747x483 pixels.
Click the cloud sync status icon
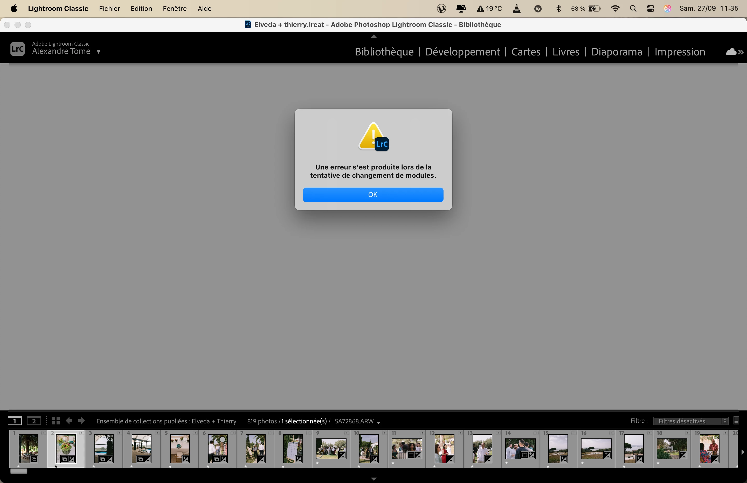click(731, 52)
